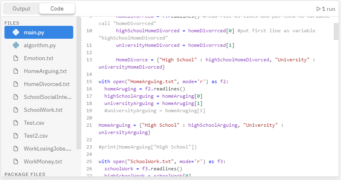Click the document icon beside SchoolSocialInte...
This screenshot has height=180, width=341.
pyautogui.click(x=16, y=97)
